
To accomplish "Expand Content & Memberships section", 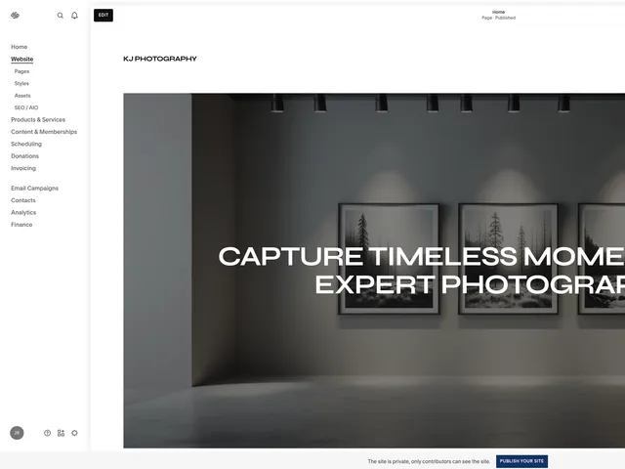I will 44,132.
